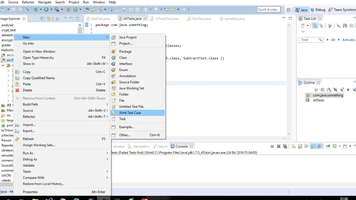Toggle Hide Non-Public Members green dot in Outline
Screen dimensions: 356x200
(348, 90)
